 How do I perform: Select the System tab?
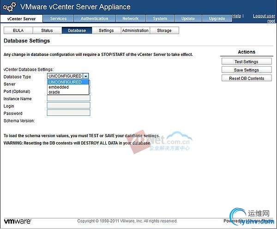(x=160, y=18)
